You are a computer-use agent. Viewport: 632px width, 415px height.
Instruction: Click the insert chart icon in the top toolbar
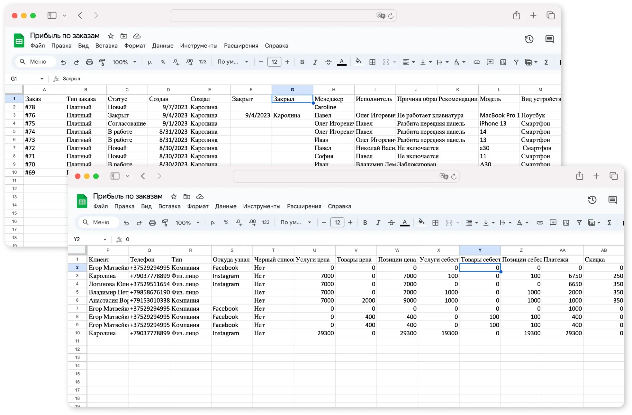tap(503, 62)
